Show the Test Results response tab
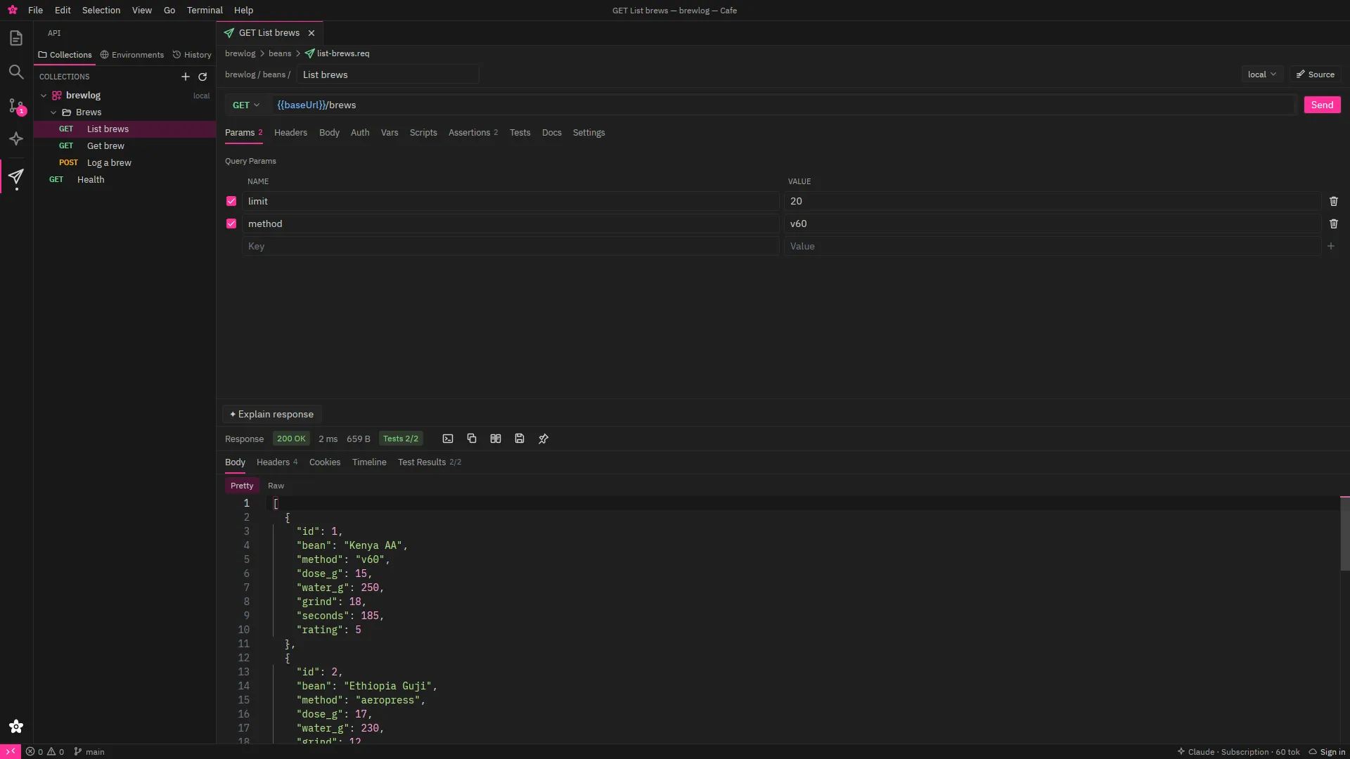 tap(430, 462)
